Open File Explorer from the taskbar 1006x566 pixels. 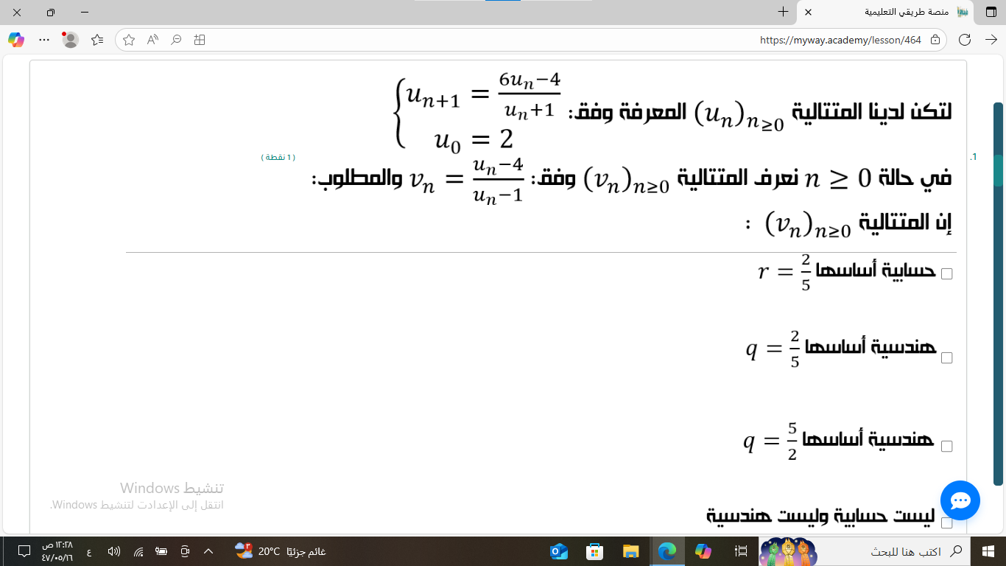pyautogui.click(x=630, y=551)
